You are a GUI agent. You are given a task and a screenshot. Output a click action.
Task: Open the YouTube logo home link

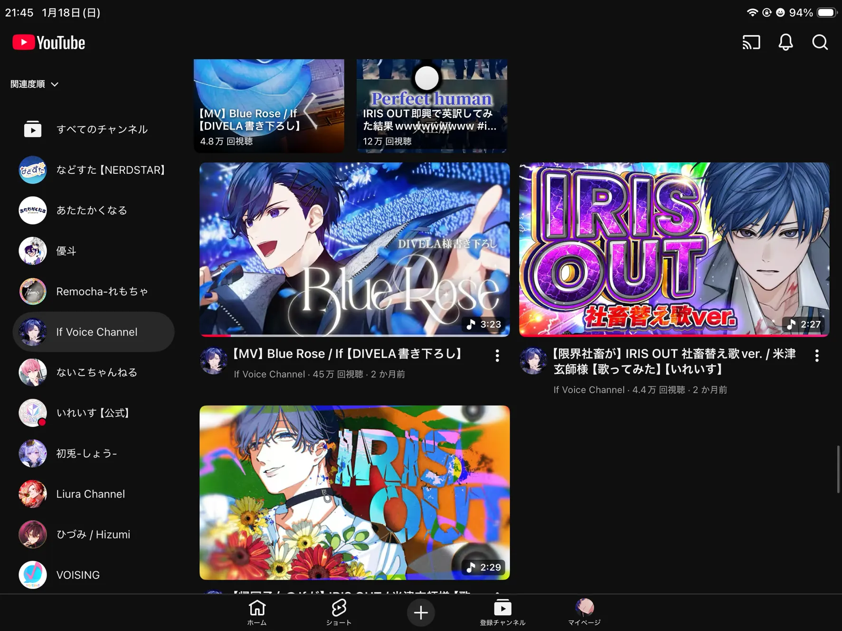pos(49,43)
